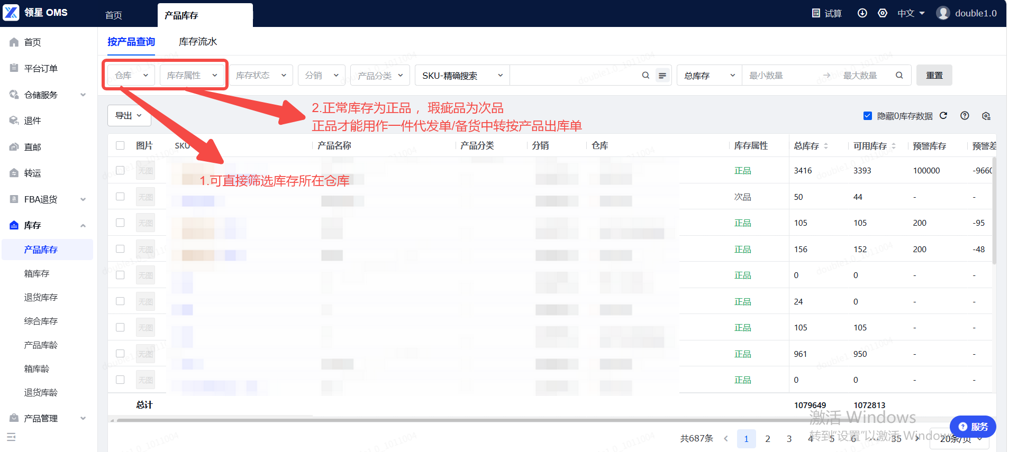Open the 产品分类 filter dropdown
The image size is (1009, 452).
[380, 76]
